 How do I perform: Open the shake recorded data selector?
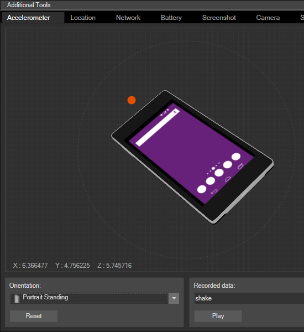249,298
